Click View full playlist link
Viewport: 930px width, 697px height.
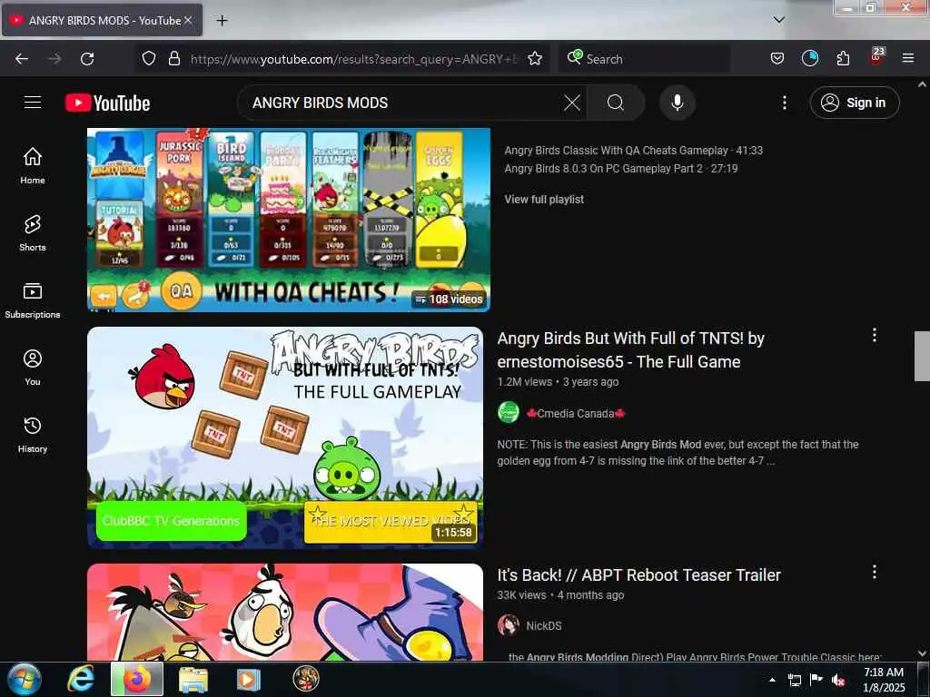click(x=544, y=199)
